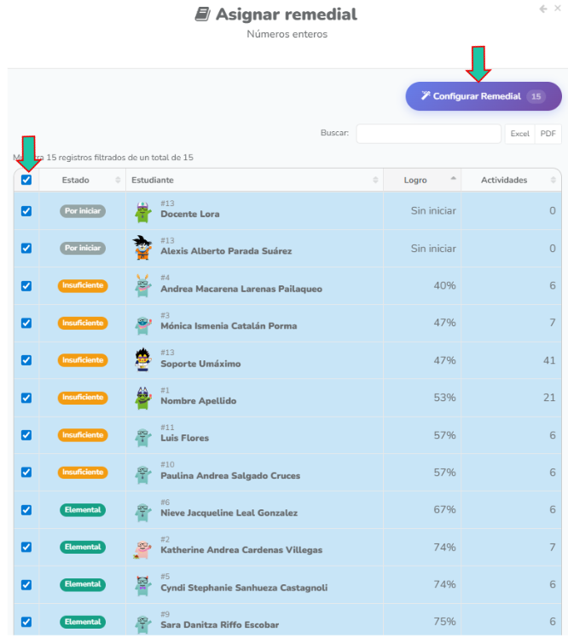Toggle the select-all checkbox in table header
Image resolution: width=568 pixels, height=638 pixels.
point(26,180)
